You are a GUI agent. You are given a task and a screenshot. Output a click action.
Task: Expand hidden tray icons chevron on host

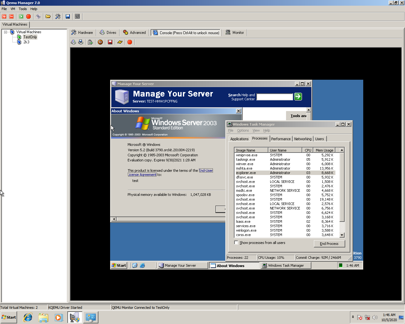[353, 317]
